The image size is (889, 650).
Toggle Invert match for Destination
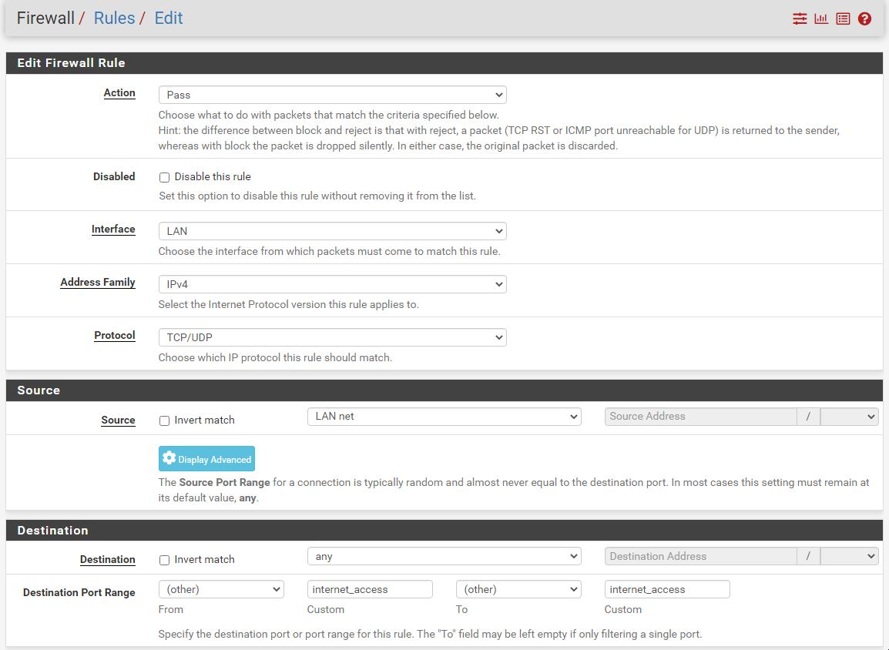[x=164, y=560]
